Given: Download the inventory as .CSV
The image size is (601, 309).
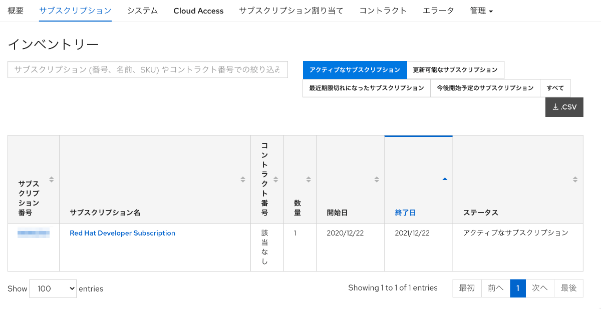Looking at the screenshot, I should (564, 107).
